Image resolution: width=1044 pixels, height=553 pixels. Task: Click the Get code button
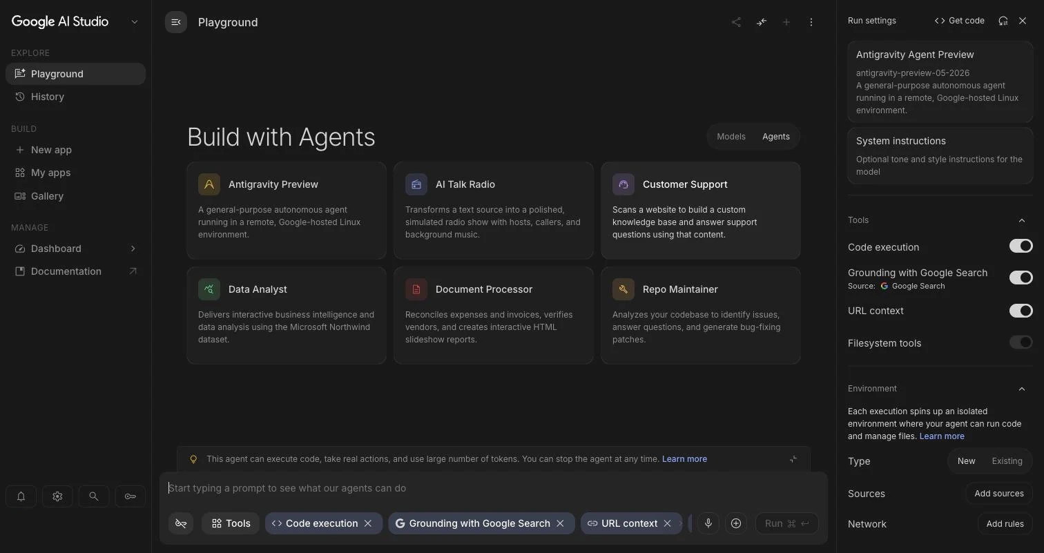tap(959, 21)
